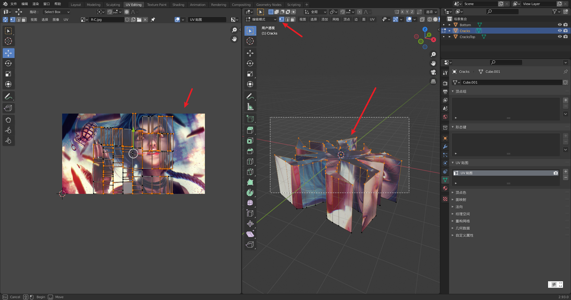The height and width of the screenshot is (300, 571).
Task: Toggle camera view in 3D viewport
Action: (433, 72)
